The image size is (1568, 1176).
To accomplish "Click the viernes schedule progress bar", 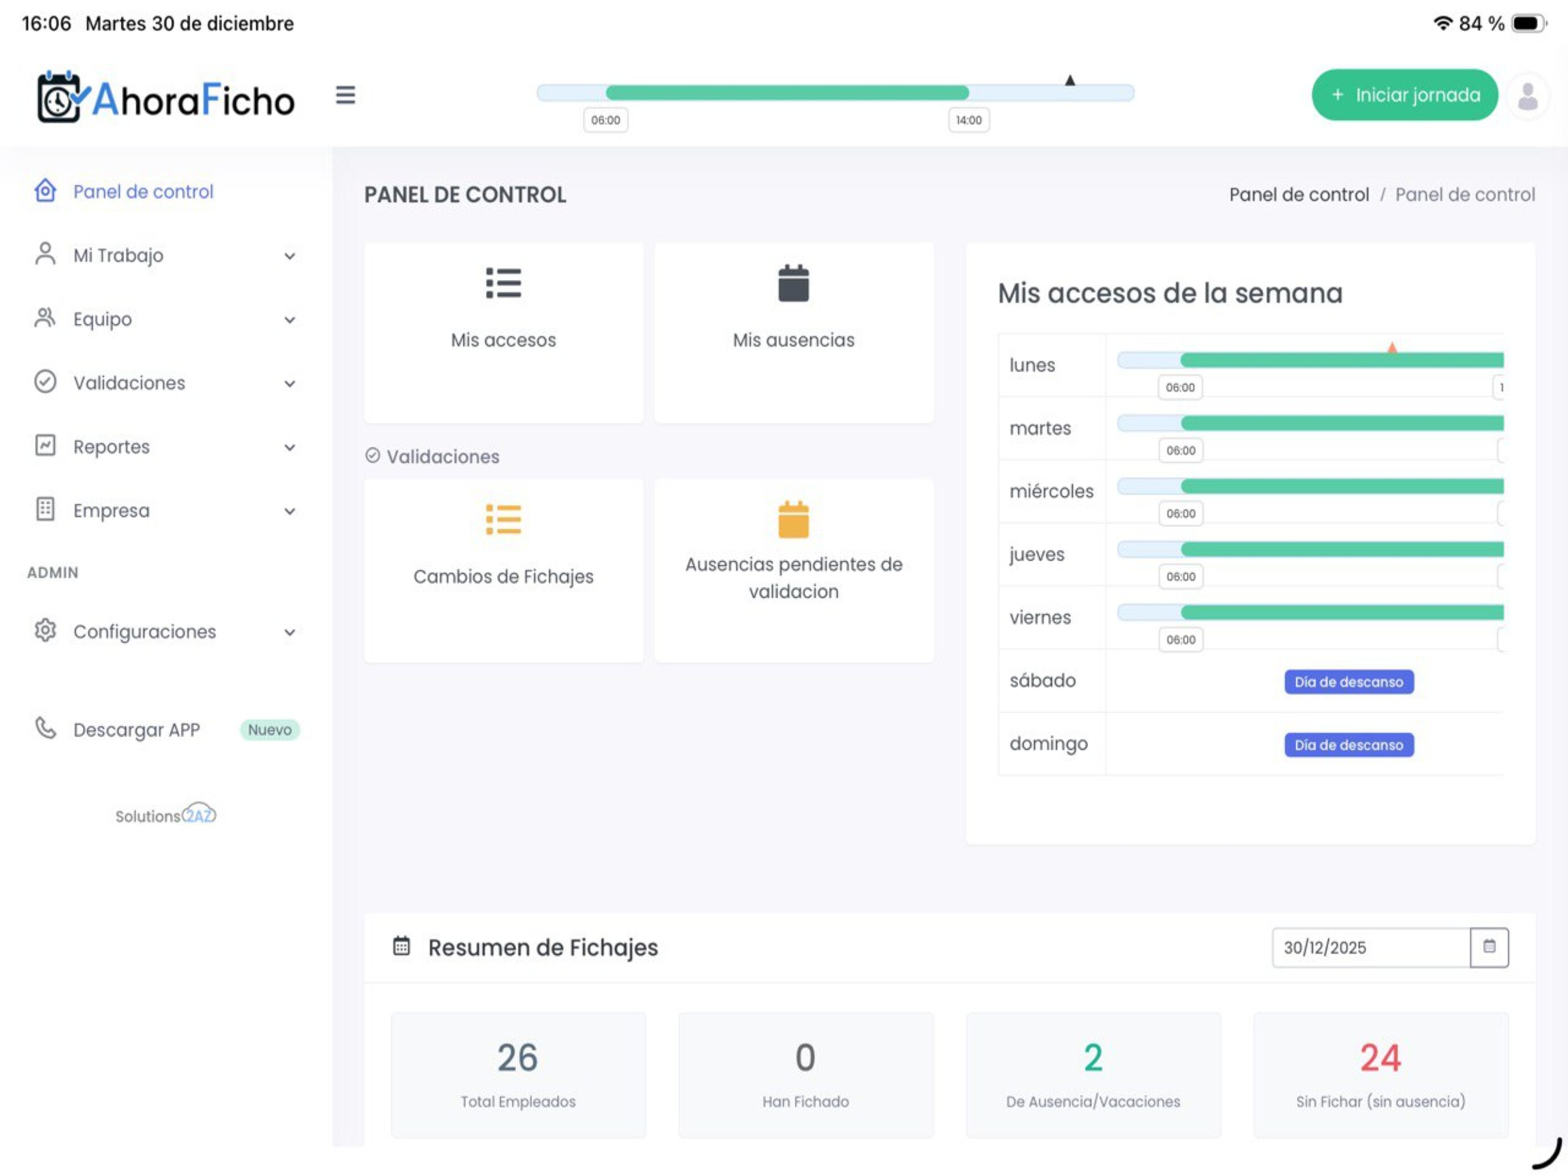I will [x=1310, y=612].
